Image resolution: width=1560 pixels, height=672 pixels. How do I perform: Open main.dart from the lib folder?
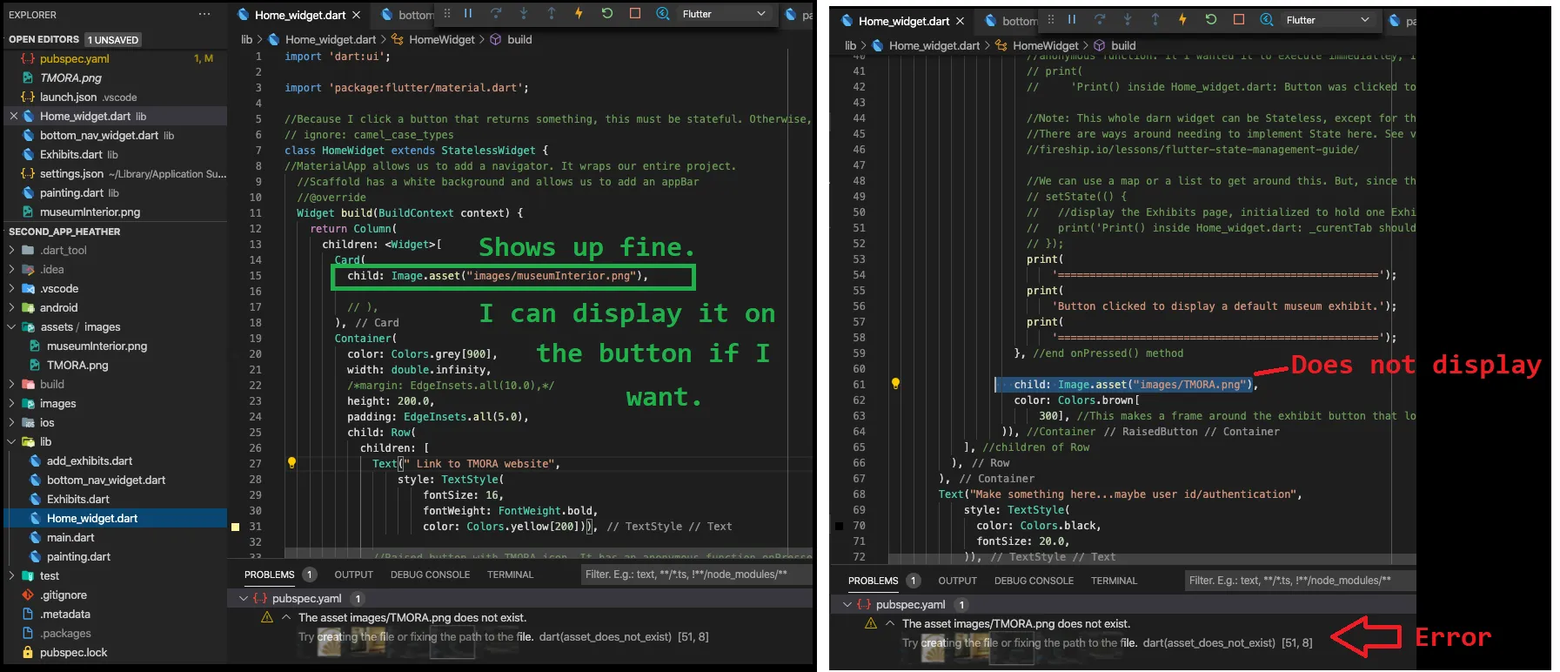(x=70, y=538)
